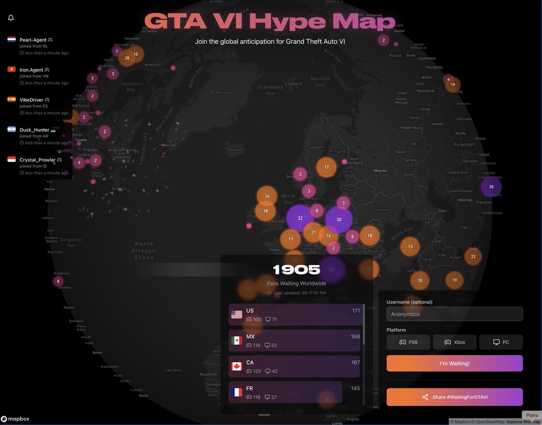542x425 pixels.
Task: Choose the Xbox platform option
Action: pyautogui.click(x=455, y=342)
